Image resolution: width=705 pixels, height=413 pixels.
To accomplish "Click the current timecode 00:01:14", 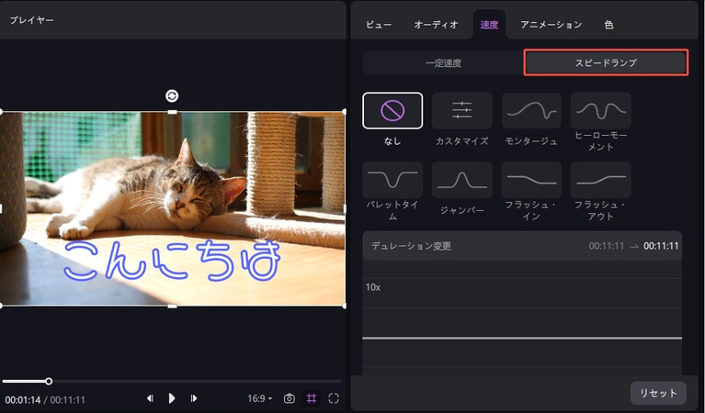I will [x=23, y=399].
